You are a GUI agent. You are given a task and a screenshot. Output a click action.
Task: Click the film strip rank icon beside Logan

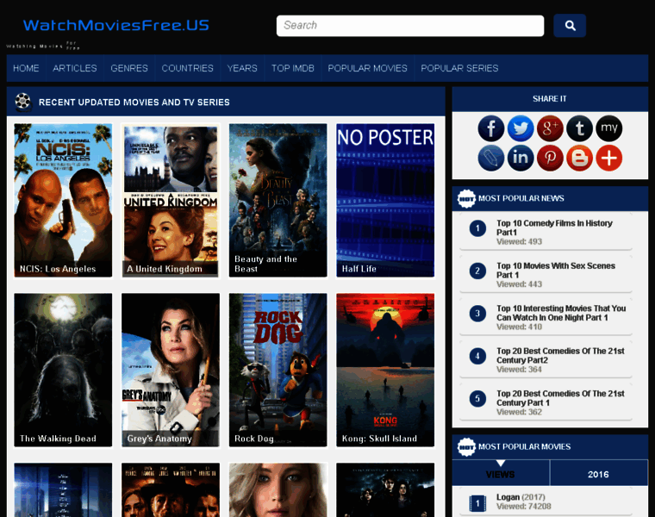tap(477, 503)
